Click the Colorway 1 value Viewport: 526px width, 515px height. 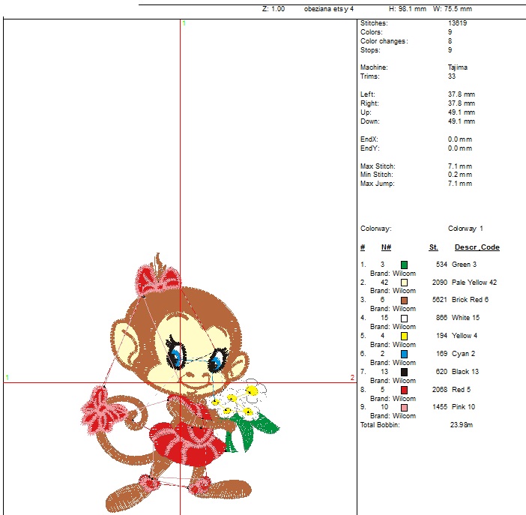465,229
